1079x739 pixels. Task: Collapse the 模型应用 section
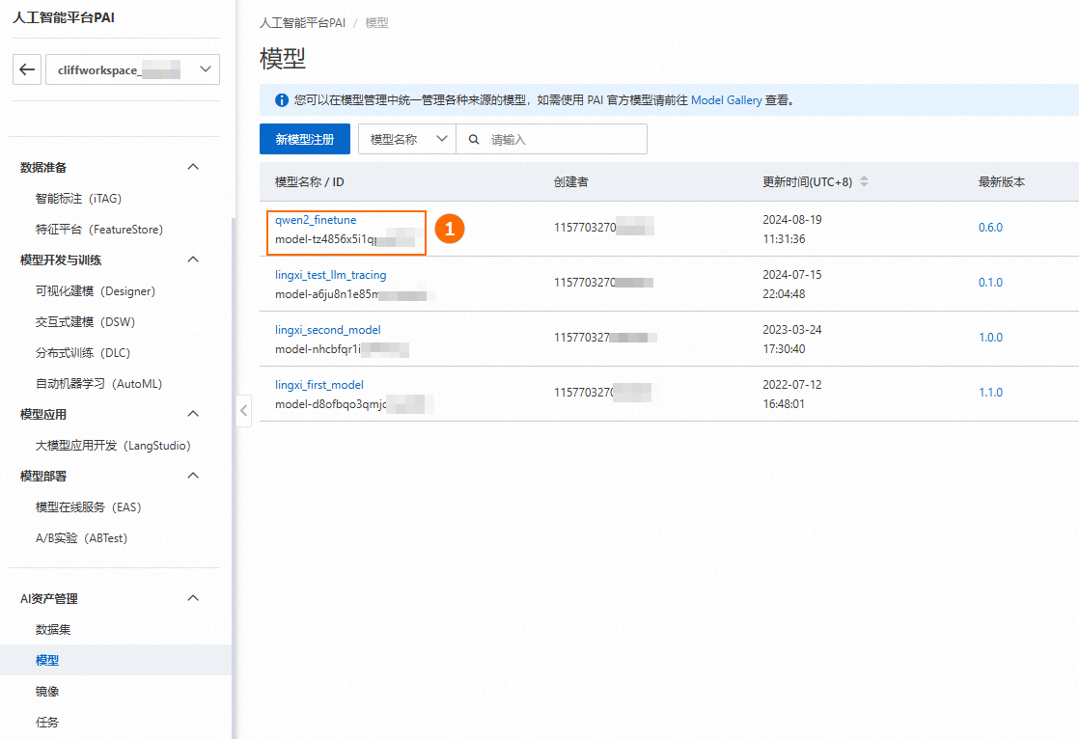[x=193, y=414]
